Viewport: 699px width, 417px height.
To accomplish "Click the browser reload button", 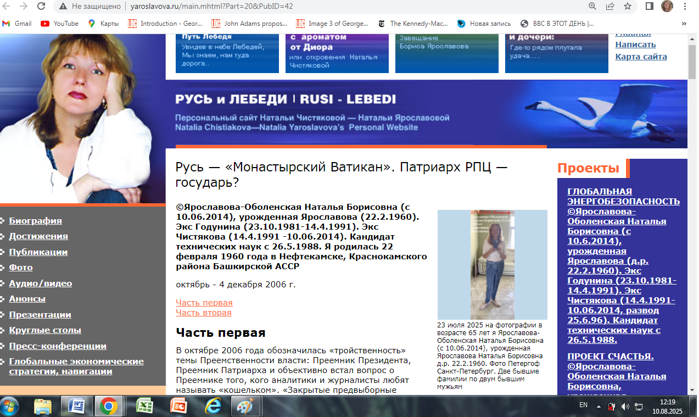I will pos(41,7).
